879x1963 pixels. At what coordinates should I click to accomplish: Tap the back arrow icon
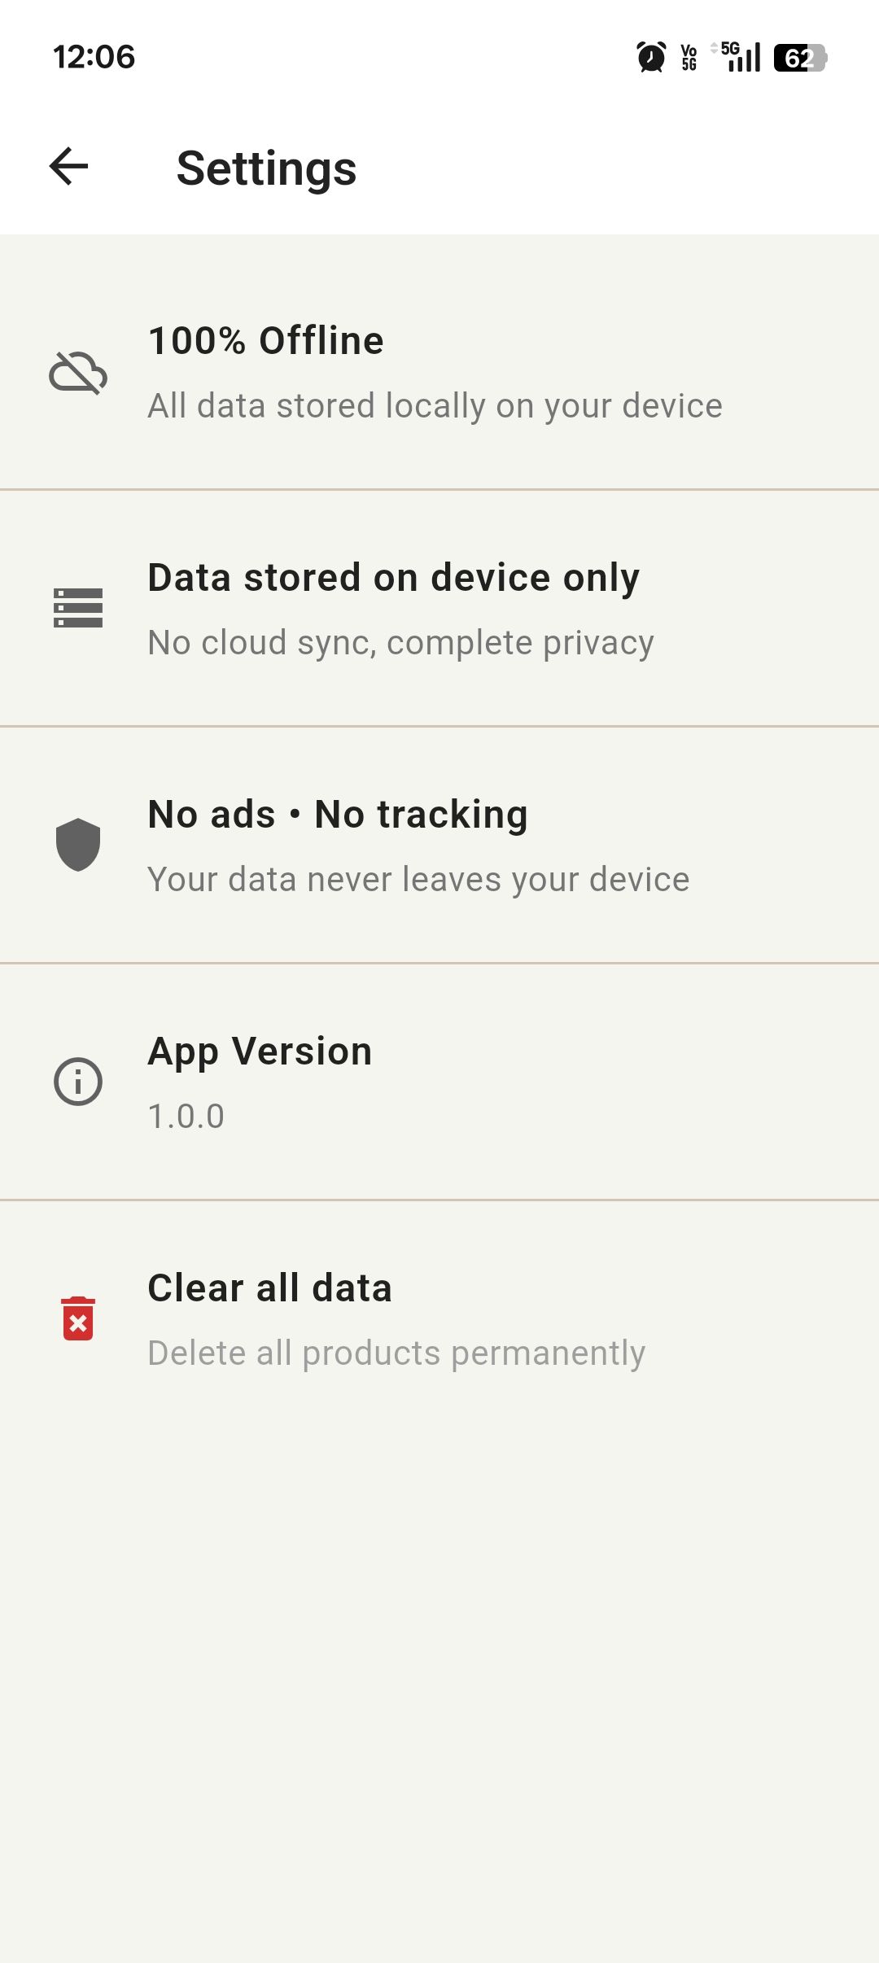(x=68, y=167)
